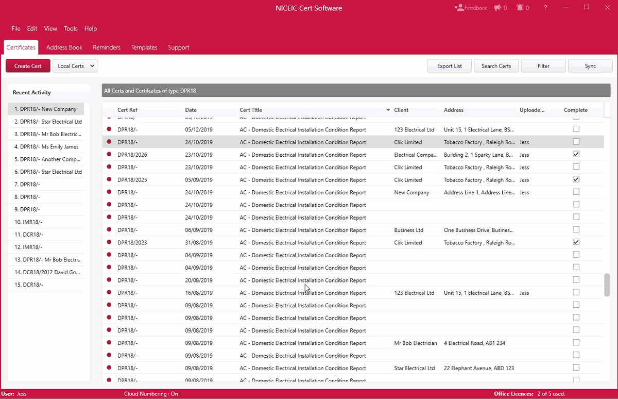This screenshot has width=618, height=399.
Task: Click the red status dot on Mr Bob Electrician row
Action: (x=109, y=343)
